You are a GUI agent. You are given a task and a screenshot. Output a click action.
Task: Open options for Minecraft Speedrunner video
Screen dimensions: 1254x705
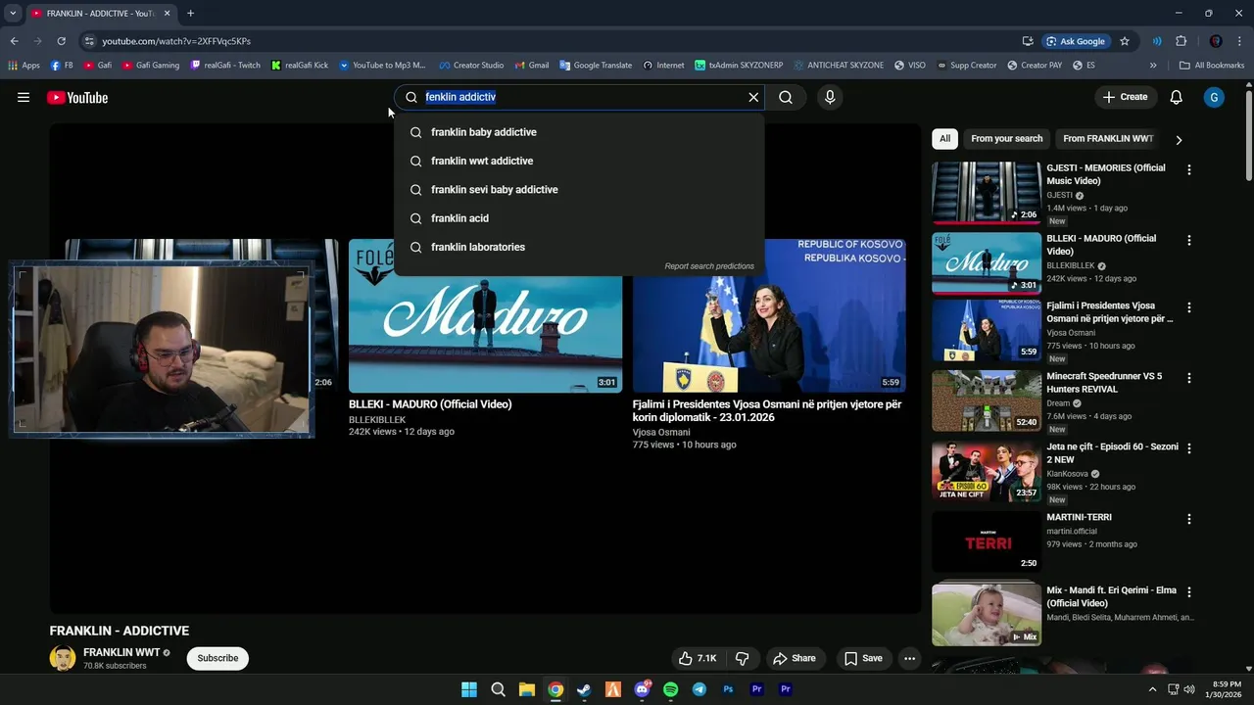(1189, 378)
